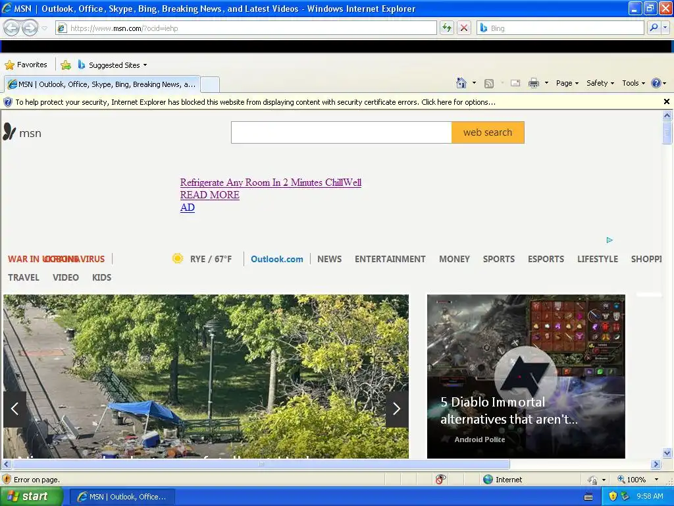Viewport: 674px width, 506px height.
Task: Open the Safety menu
Action: (x=600, y=83)
